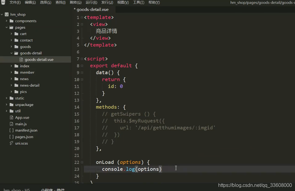Open the 运行(R) menu
295x191 pixels.
pyautogui.click(x=91, y=2)
